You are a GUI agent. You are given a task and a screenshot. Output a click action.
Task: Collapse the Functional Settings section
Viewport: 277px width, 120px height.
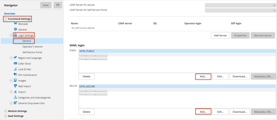(x=6, y=19)
